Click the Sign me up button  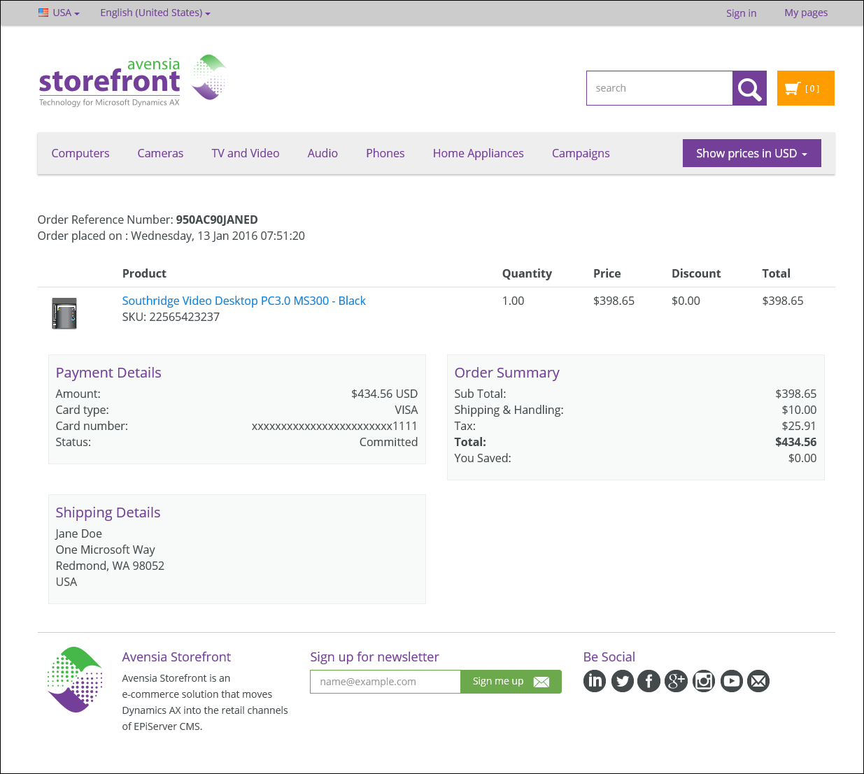click(511, 682)
